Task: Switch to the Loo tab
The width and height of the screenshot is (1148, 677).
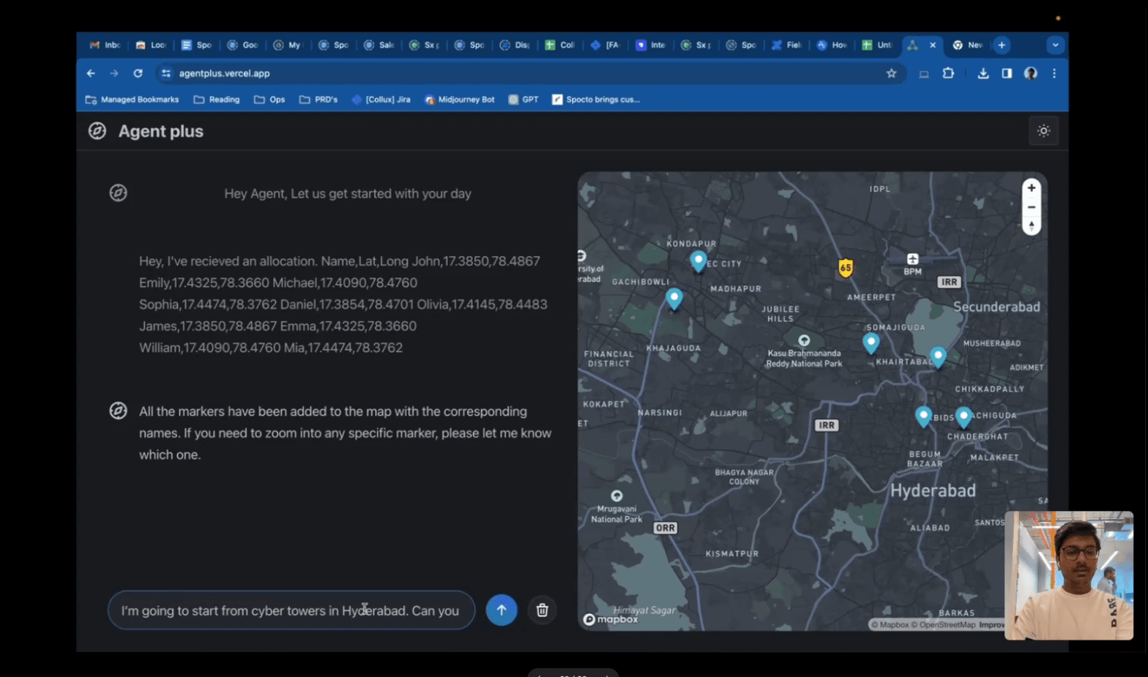Action: tap(152, 45)
